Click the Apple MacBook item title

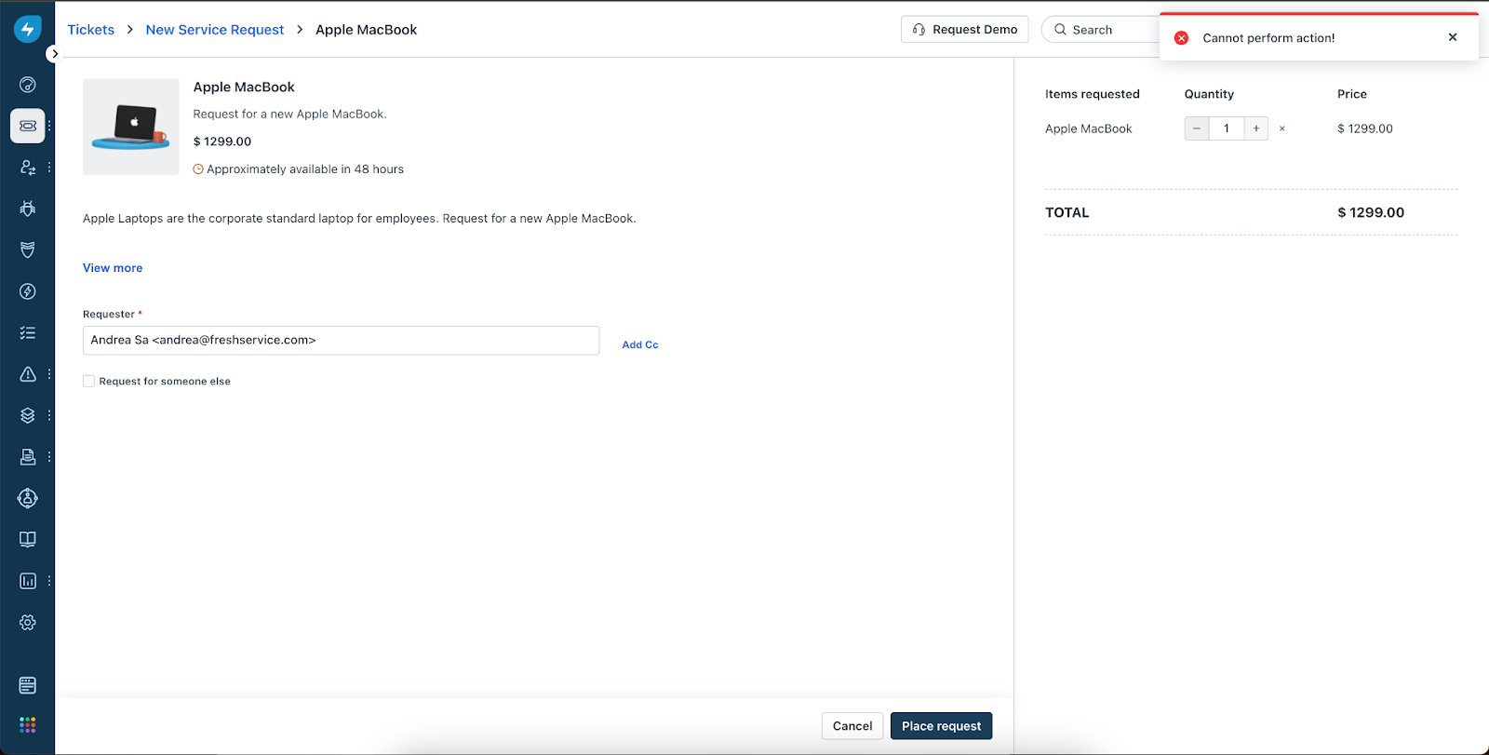click(x=244, y=88)
